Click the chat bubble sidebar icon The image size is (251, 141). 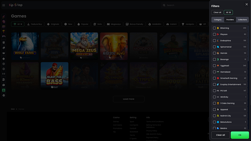pyautogui.click(x=4, y=85)
